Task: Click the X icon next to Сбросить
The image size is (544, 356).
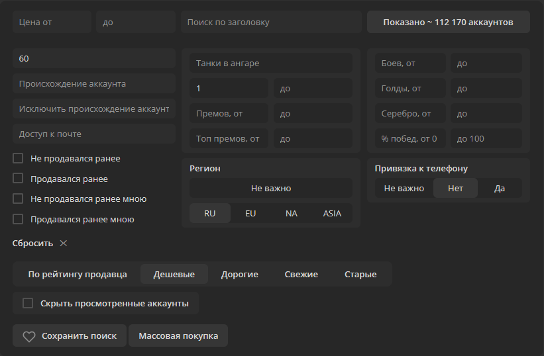Action: [64, 243]
